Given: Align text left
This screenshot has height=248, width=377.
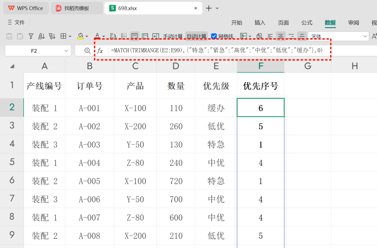Looking at the screenshot, I should pyautogui.click(x=270, y=36).
